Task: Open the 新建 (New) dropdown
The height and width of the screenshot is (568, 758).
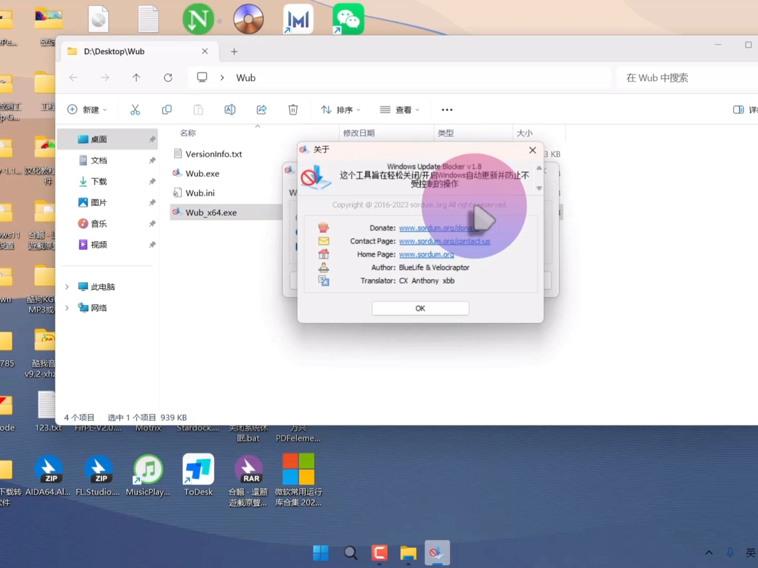Action: coord(87,110)
